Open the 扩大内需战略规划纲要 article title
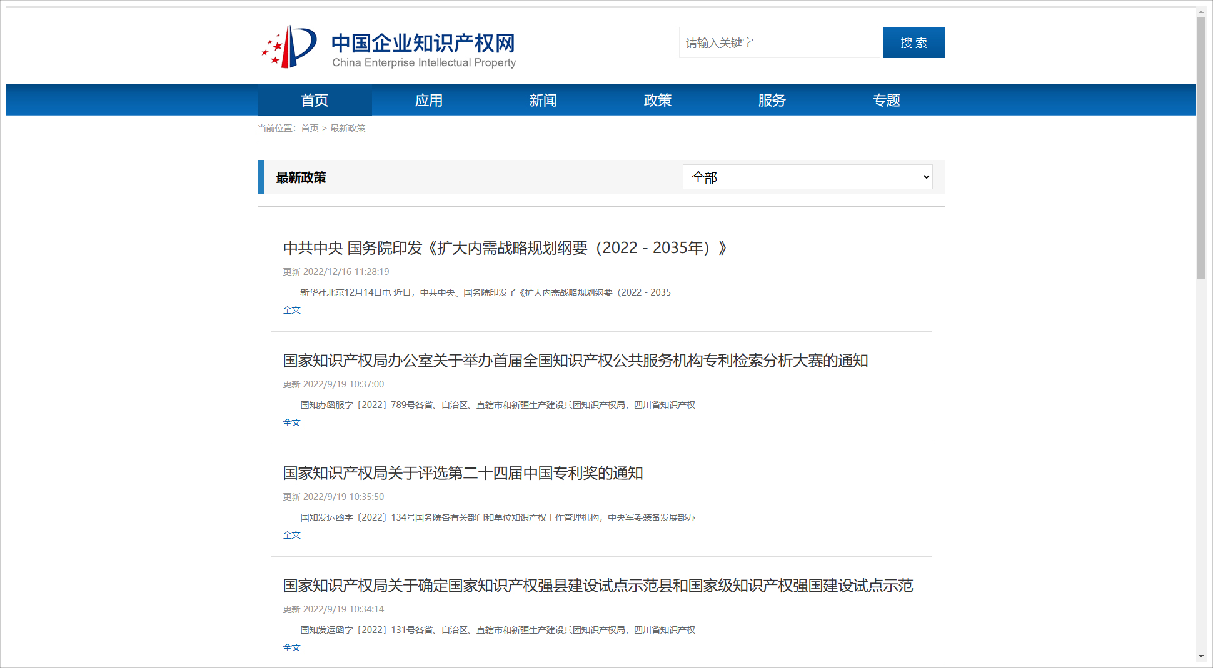This screenshot has height=668, width=1213. [x=505, y=248]
